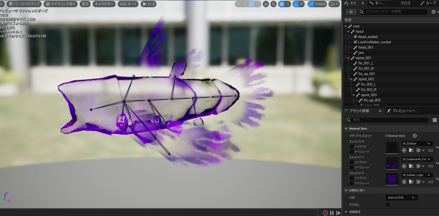Select the rotate gizmo mode icon

click(x=251, y=4)
